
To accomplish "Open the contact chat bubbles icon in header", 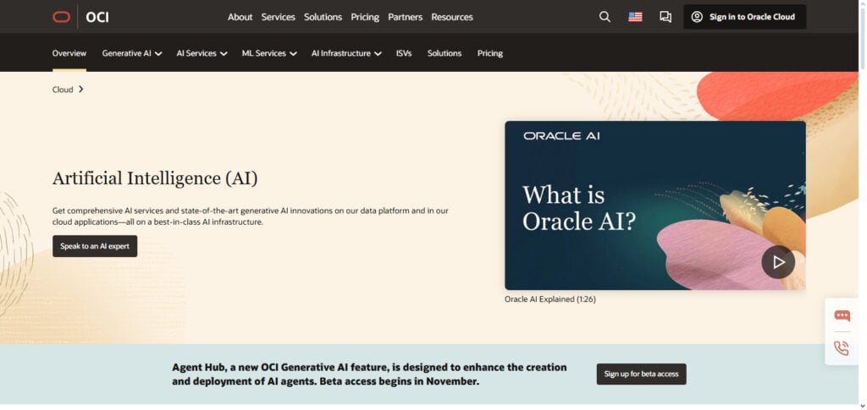I will coord(665,17).
